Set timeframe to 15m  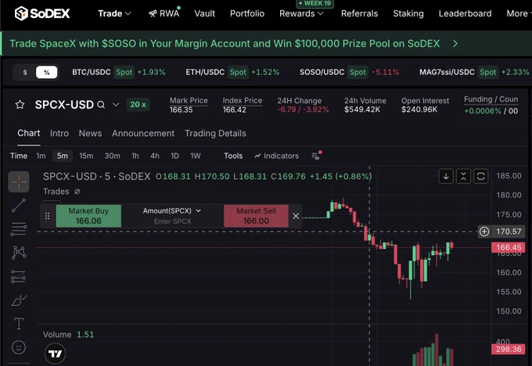86,156
